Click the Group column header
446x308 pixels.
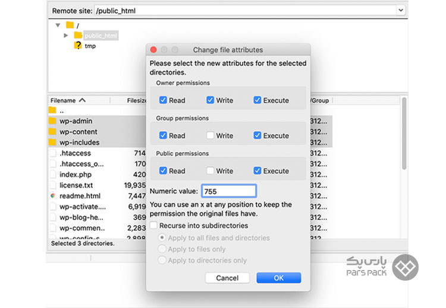(x=321, y=100)
